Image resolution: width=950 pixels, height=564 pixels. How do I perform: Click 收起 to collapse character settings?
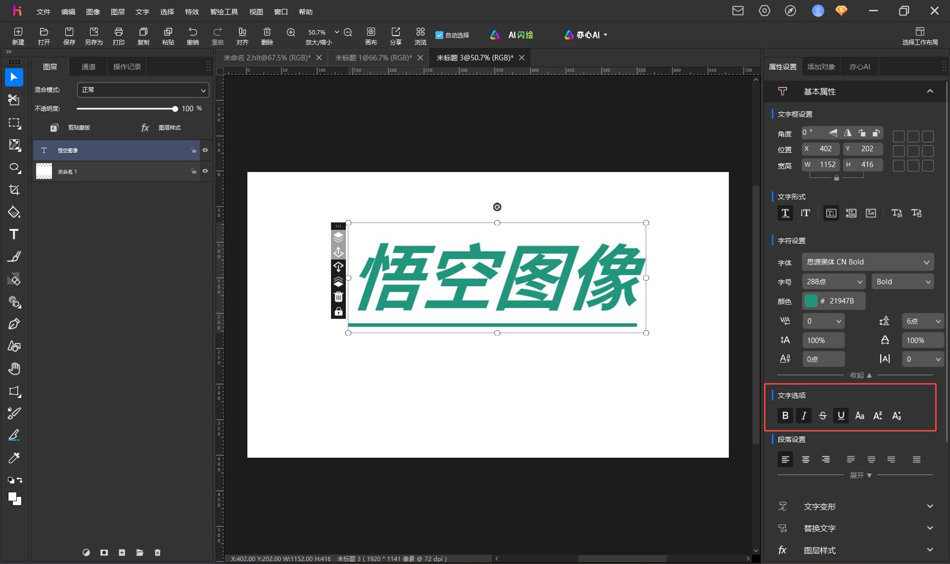tap(860, 375)
